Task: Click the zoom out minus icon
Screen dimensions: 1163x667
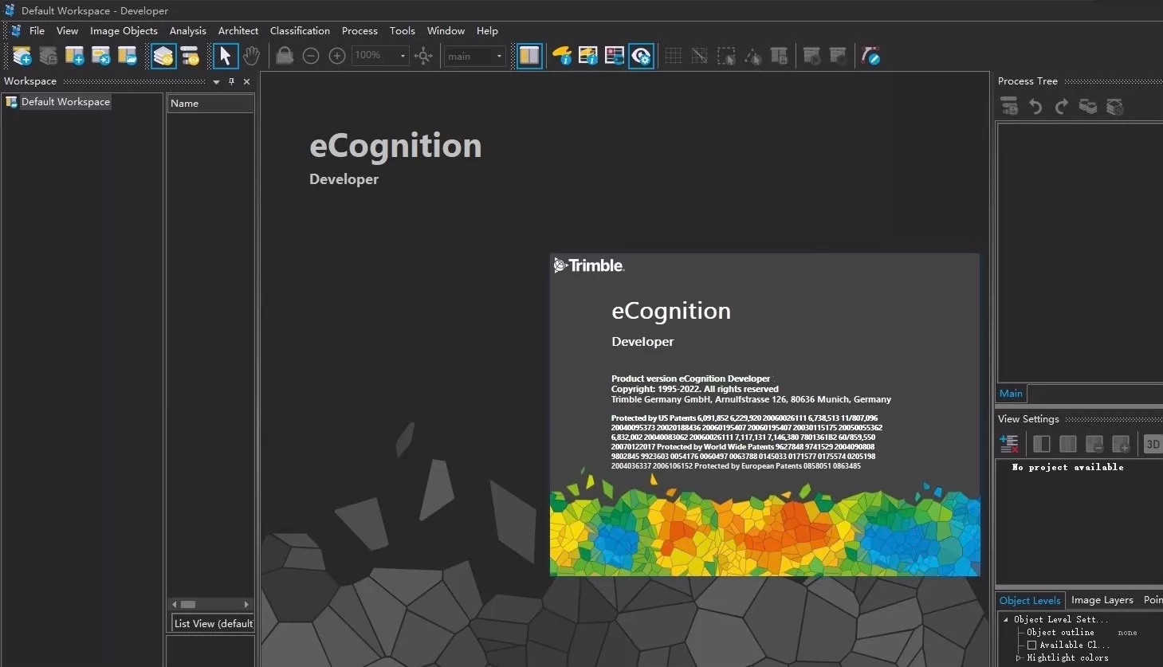Action: pos(311,56)
